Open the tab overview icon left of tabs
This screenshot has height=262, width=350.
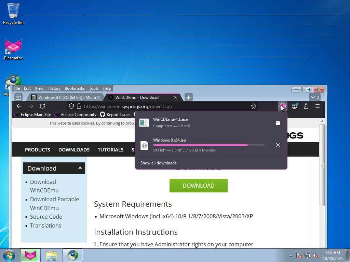(x=18, y=97)
